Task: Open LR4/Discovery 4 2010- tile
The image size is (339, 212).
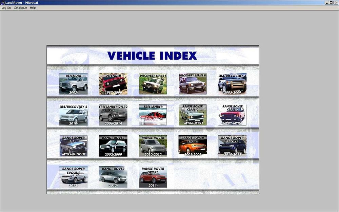Action: pyautogui.click(x=74, y=115)
